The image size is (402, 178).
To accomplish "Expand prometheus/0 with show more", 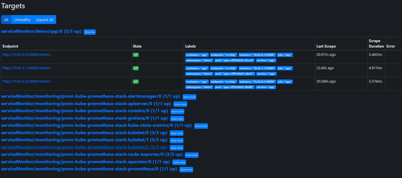I will click(x=186, y=169).
